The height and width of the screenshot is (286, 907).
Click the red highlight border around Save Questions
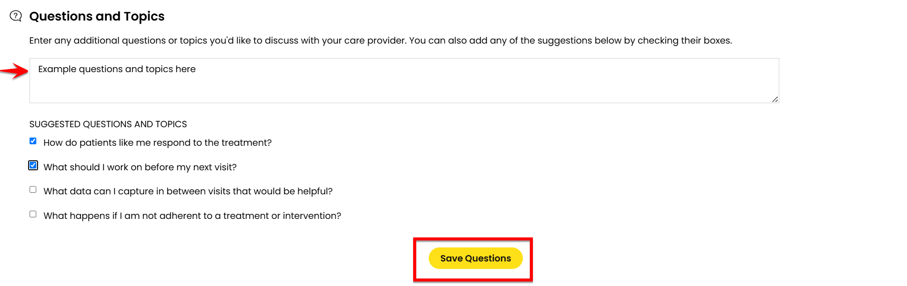473,239
